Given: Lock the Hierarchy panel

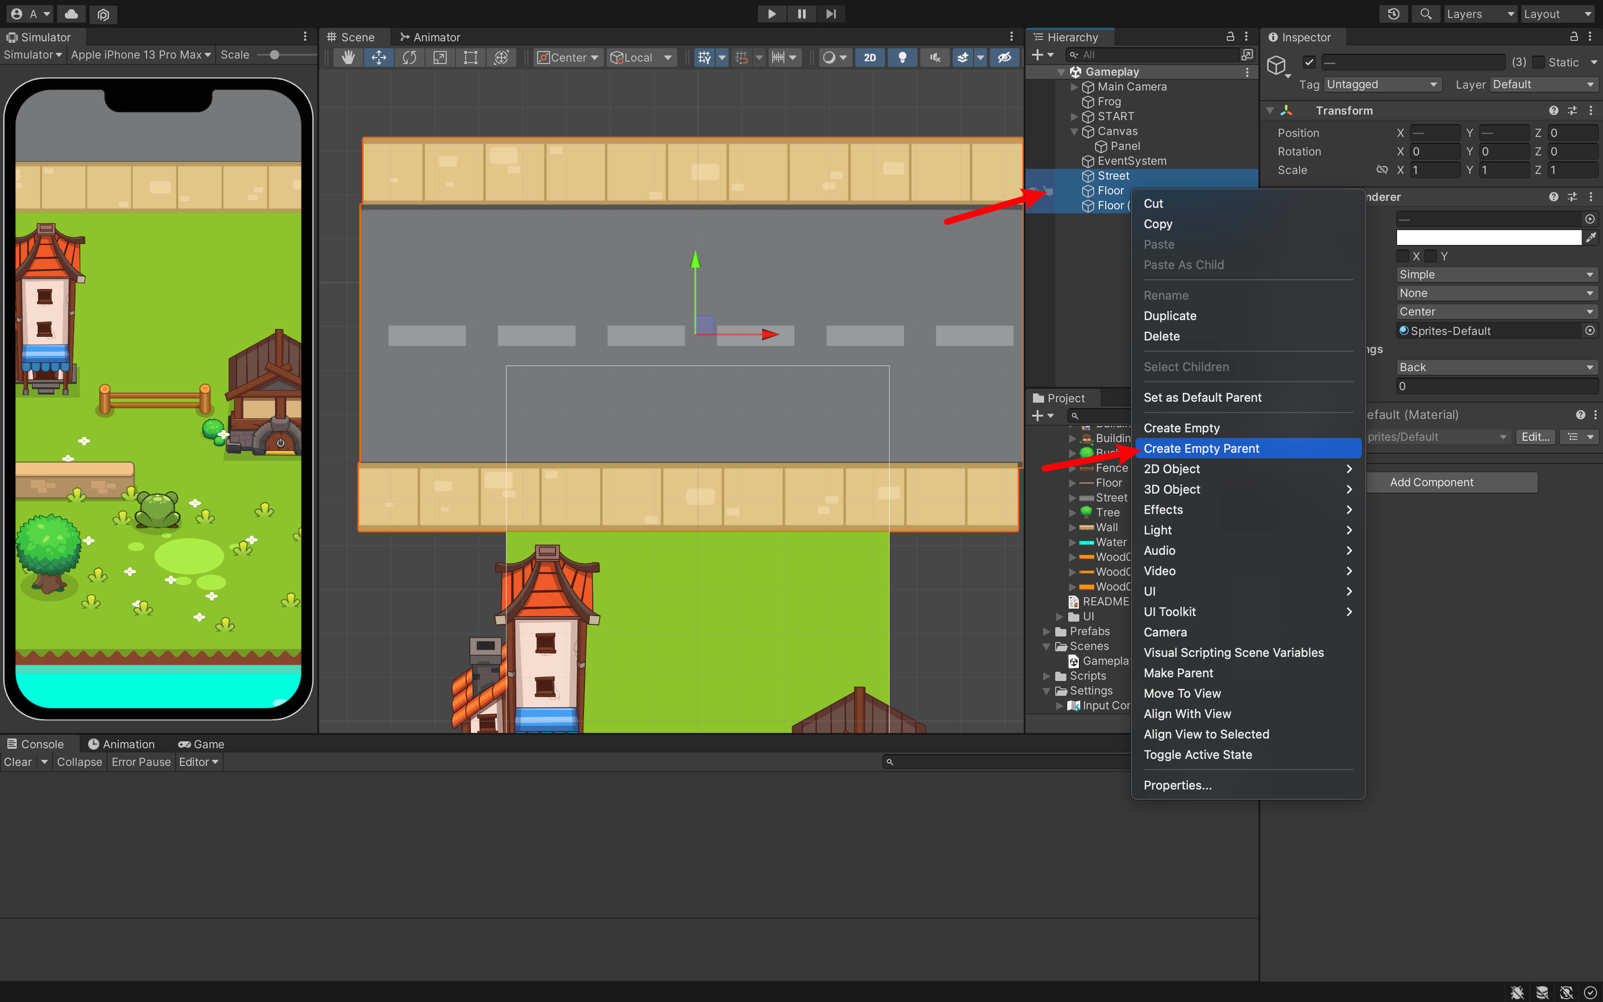Looking at the screenshot, I should [x=1230, y=37].
